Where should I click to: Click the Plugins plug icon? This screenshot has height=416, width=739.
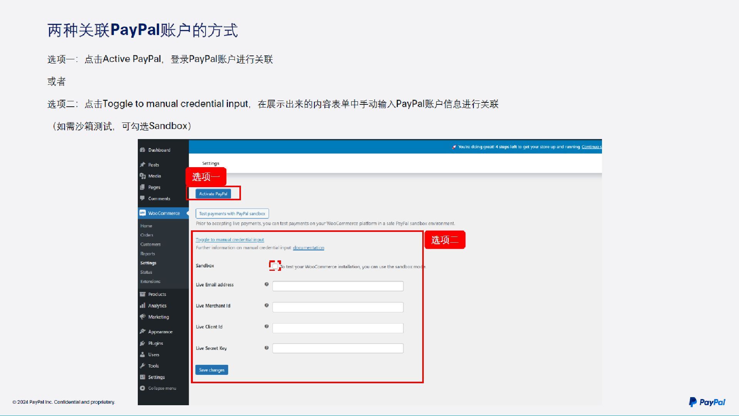click(142, 343)
